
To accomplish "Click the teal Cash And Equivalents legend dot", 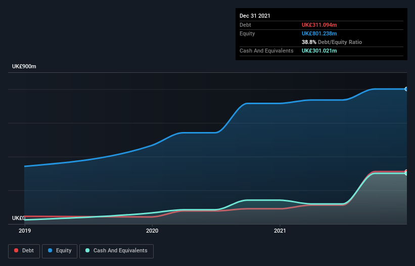I will 87,250.
